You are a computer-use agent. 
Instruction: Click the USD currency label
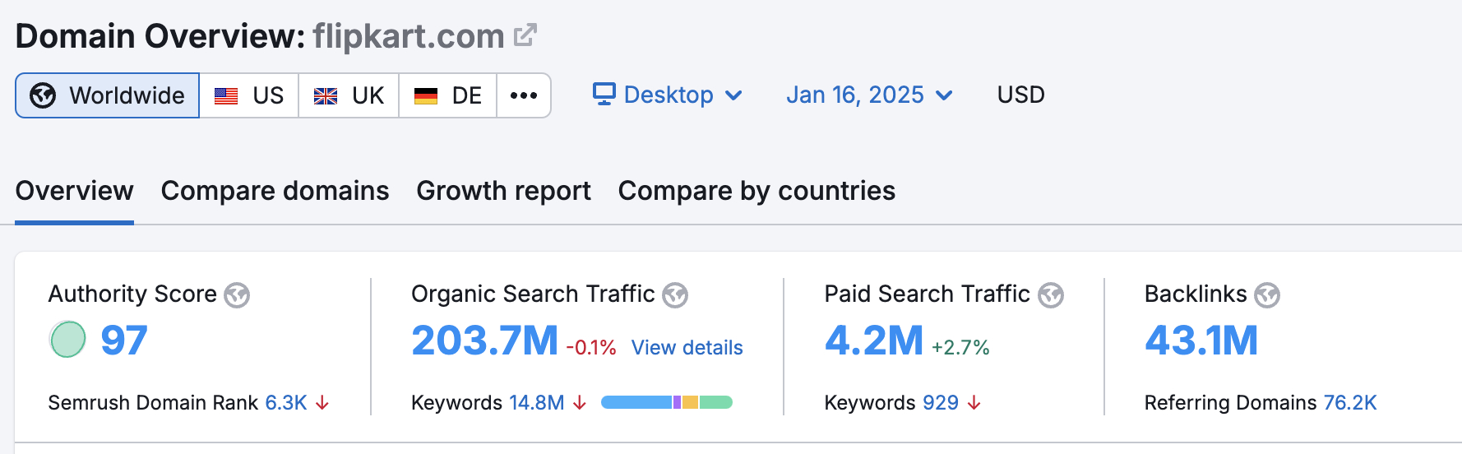tap(1021, 95)
